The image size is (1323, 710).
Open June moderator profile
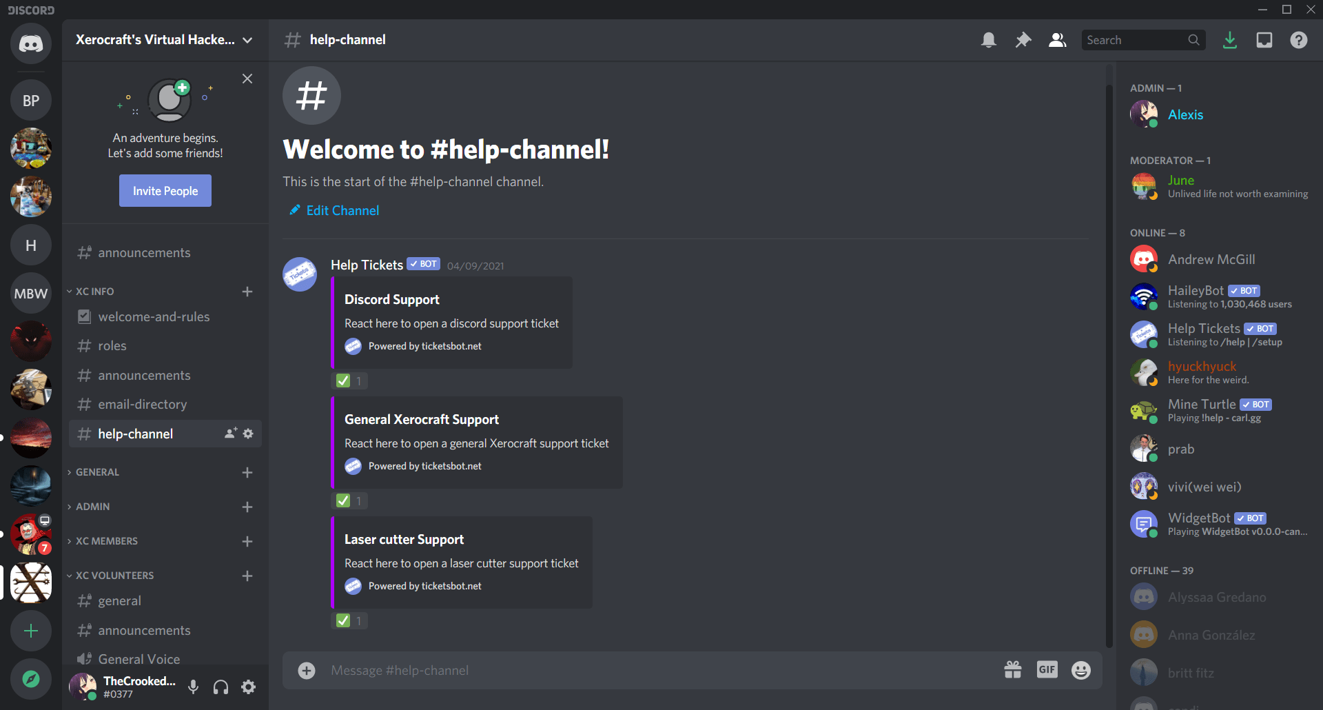[x=1220, y=187]
